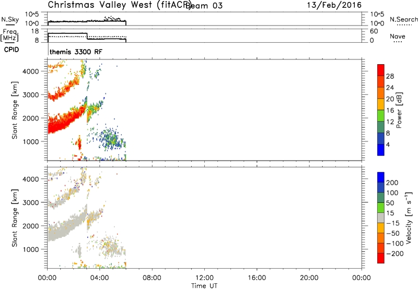Screen dimensions: 418x289
Task: Click the 'Time UT' axis title
Action: pyautogui.click(x=204, y=286)
